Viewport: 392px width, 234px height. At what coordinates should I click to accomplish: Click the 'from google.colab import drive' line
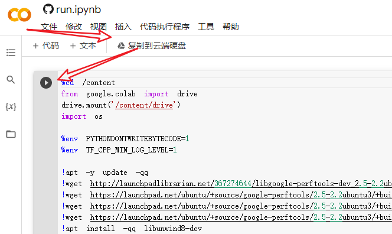[x=129, y=94]
